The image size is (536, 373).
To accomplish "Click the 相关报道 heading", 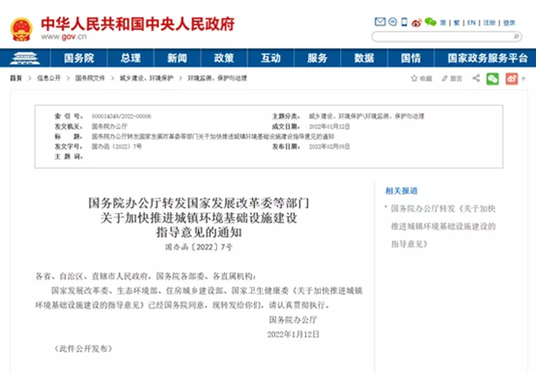I will (x=402, y=191).
